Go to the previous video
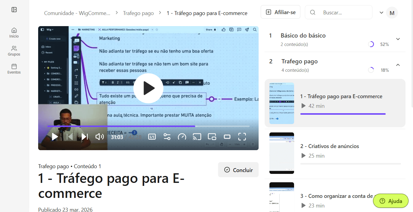 pyautogui.click(x=70, y=137)
